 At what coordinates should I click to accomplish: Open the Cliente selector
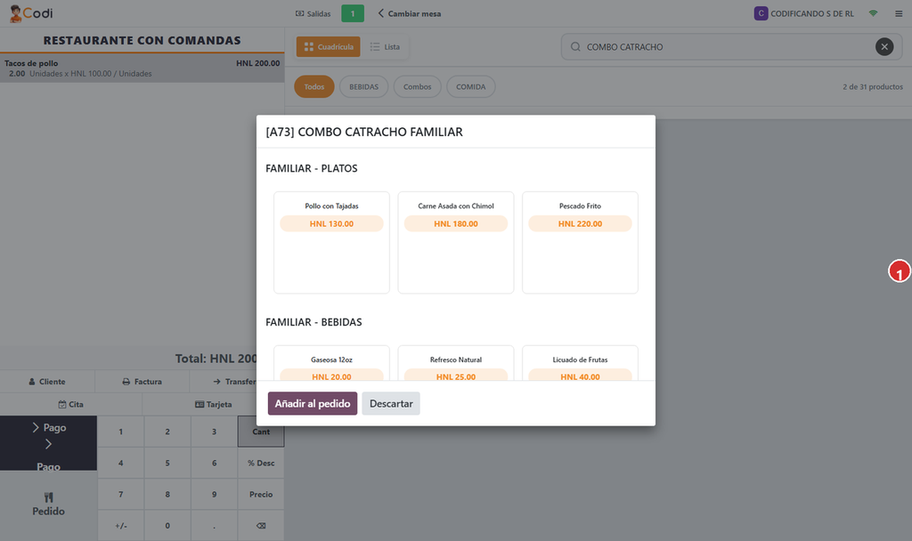(47, 382)
